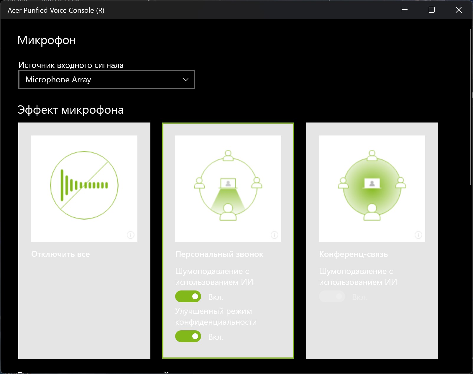
Task: Show info for Конференц-связь mode
Action: pos(418,235)
